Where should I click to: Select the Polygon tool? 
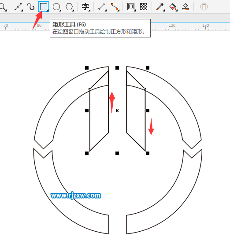pos(69,7)
